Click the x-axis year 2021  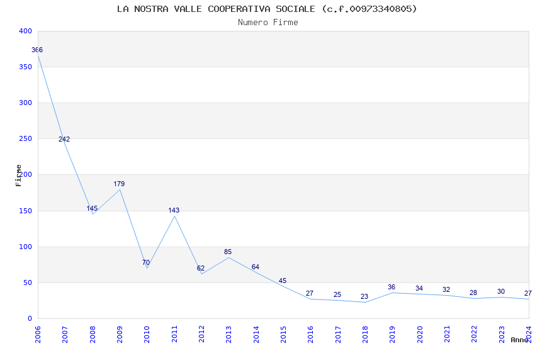click(x=447, y=335)
